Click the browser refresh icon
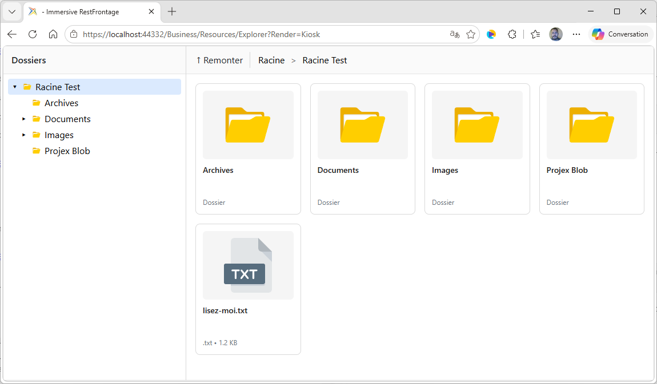Viewport: 657px width, 384px height. tap(33, 34)
